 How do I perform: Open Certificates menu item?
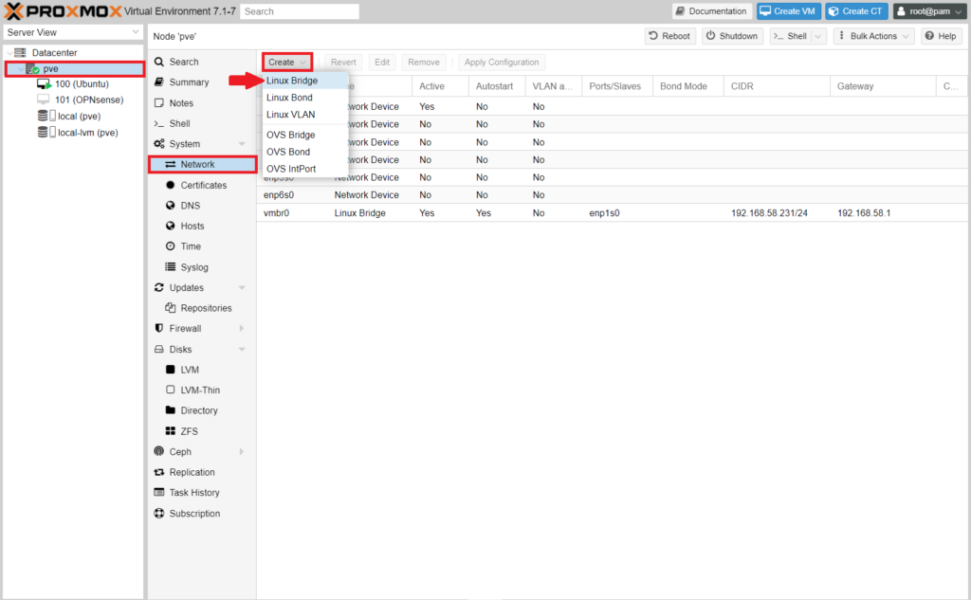(x=202, y=185)
